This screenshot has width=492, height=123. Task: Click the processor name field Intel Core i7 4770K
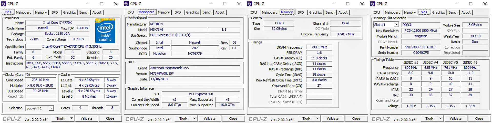click(57, 23)
